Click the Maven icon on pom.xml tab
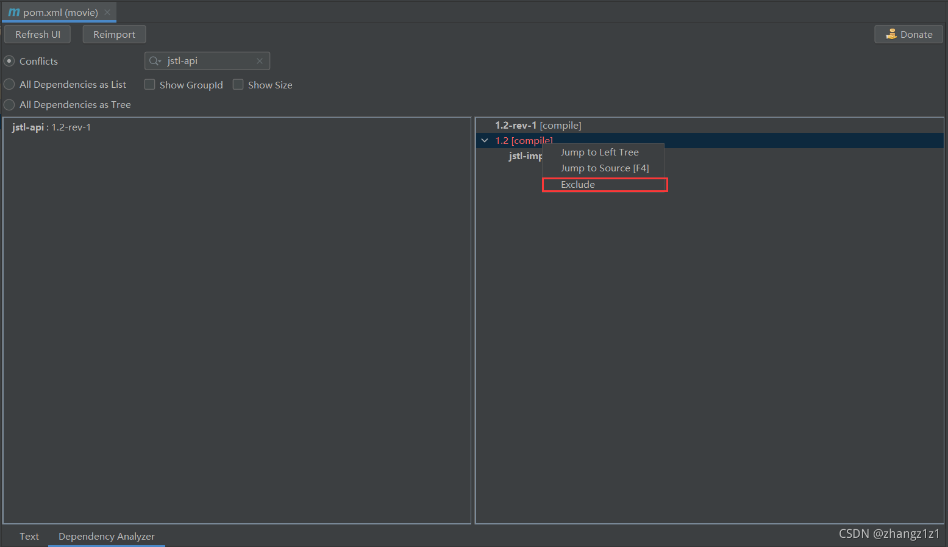 pyautogui.click(x=14, y=12)
